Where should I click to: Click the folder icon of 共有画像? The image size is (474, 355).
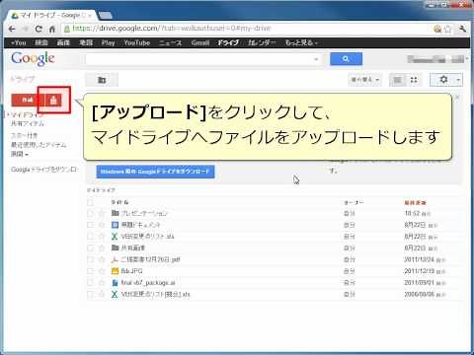click(115, 248)
